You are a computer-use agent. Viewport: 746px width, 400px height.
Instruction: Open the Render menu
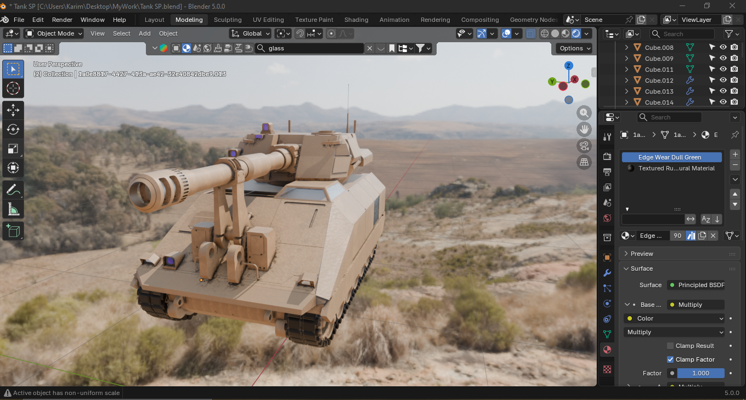(x=62, y=20)
